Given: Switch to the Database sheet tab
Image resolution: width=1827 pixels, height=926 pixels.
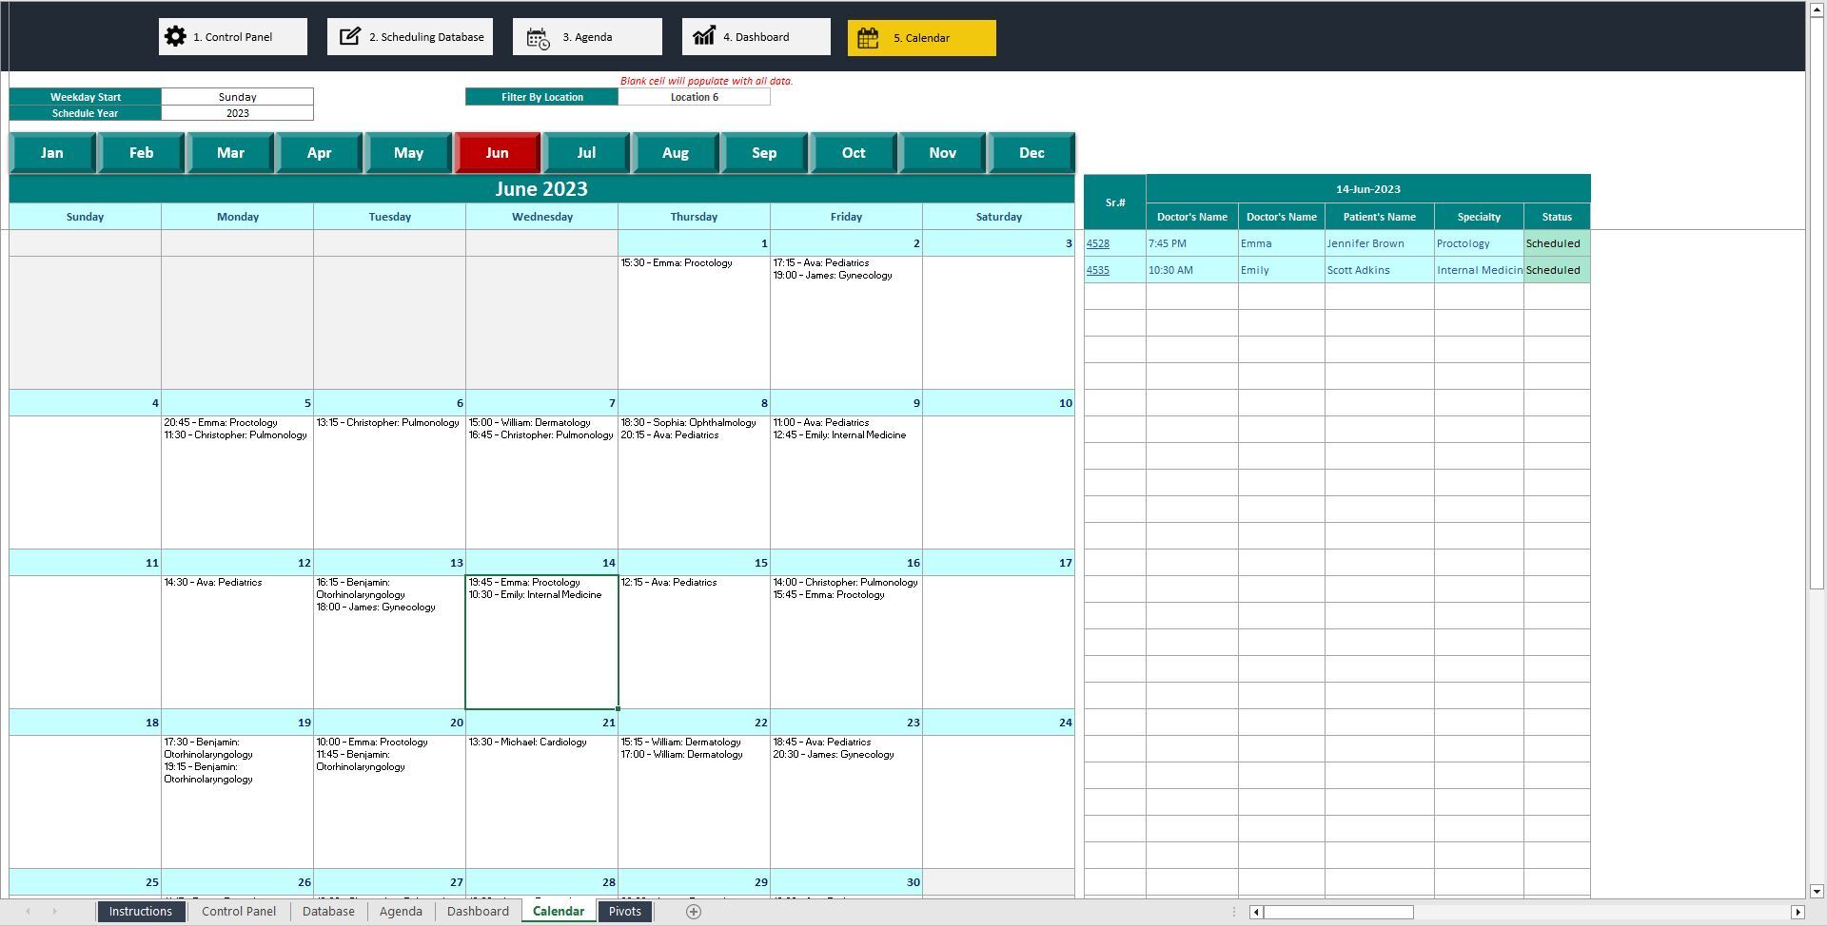Looking at the screenshot, I should click(328, 911).
